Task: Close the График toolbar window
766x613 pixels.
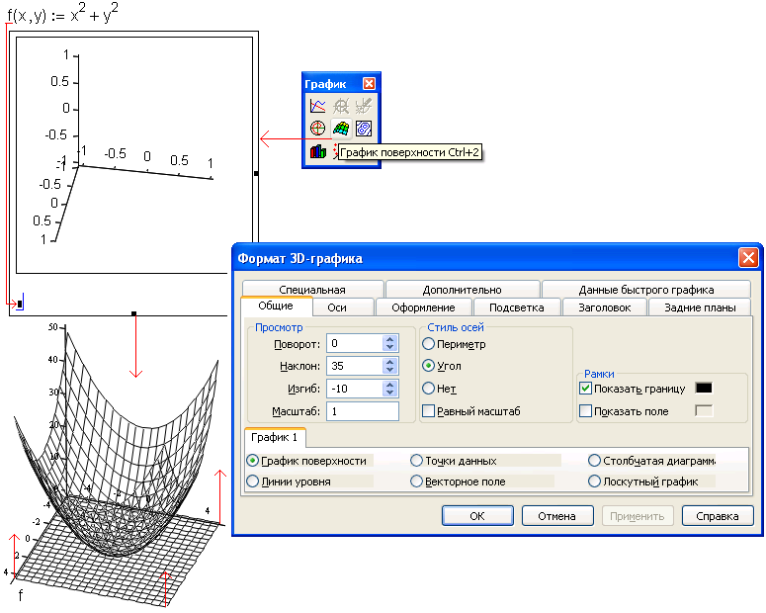Action: coord(369,84)
